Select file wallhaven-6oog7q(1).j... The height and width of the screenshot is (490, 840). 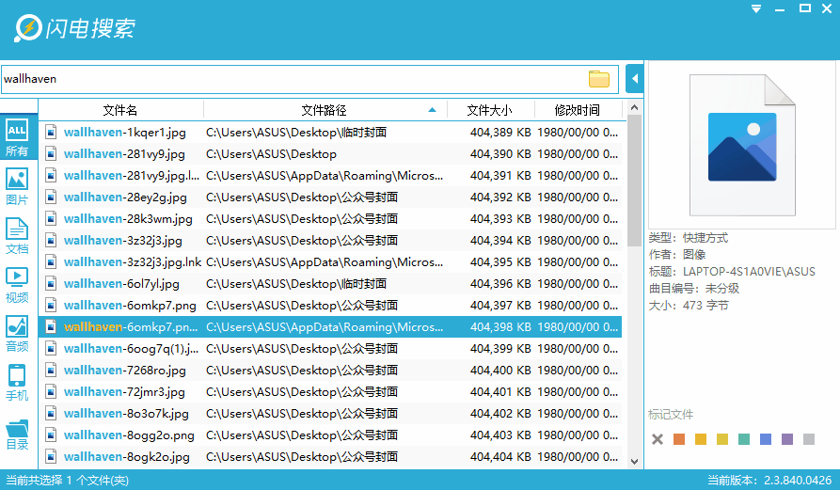click(330, 349)
